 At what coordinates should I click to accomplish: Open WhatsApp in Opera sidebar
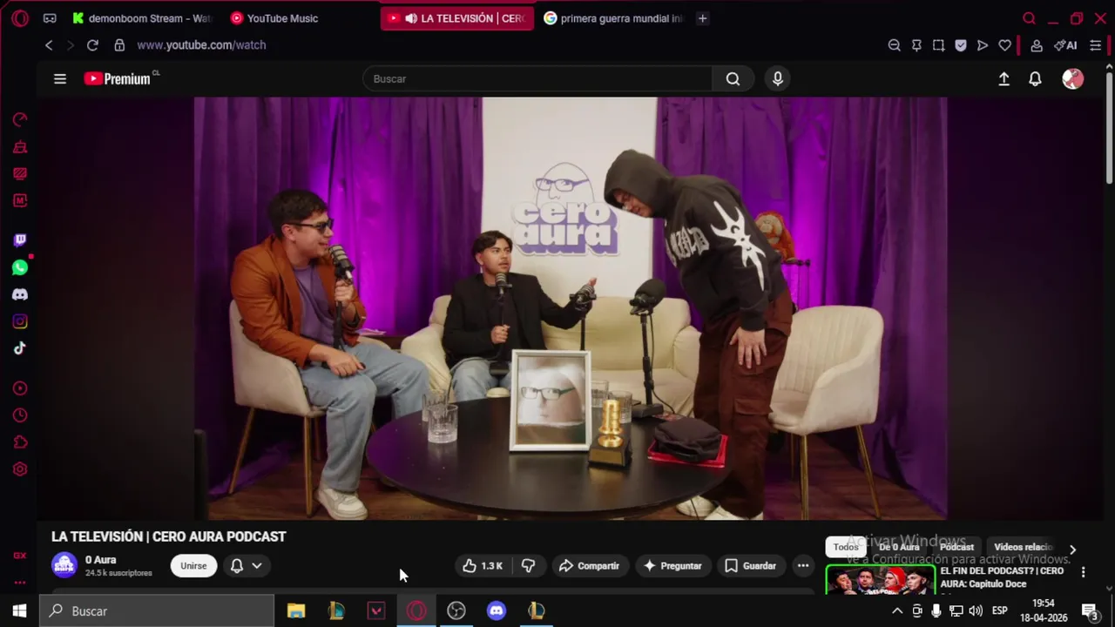(x=20, y=267)
